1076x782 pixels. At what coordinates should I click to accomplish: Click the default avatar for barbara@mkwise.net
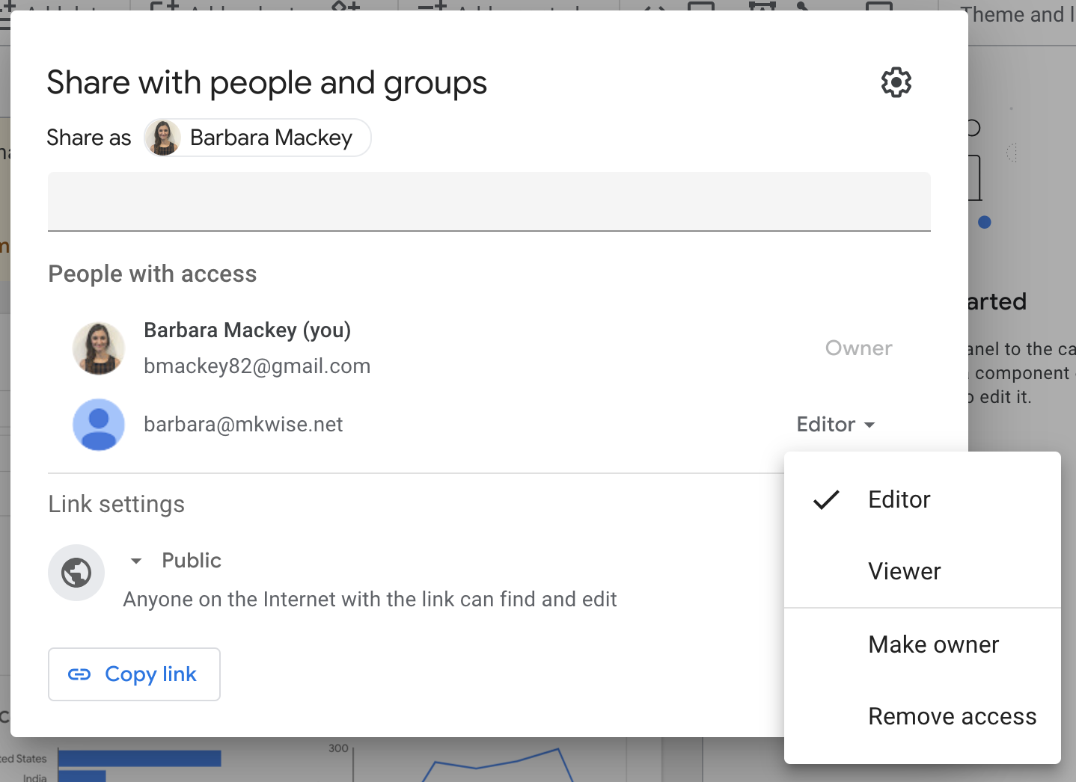tap(98, 424)
